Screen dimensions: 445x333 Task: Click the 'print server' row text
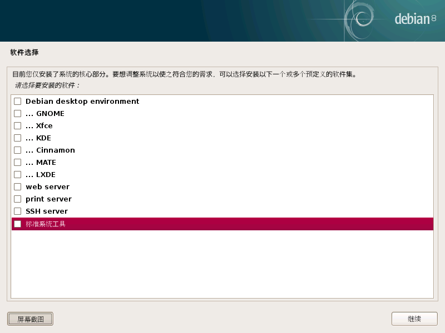pos(48,199)
